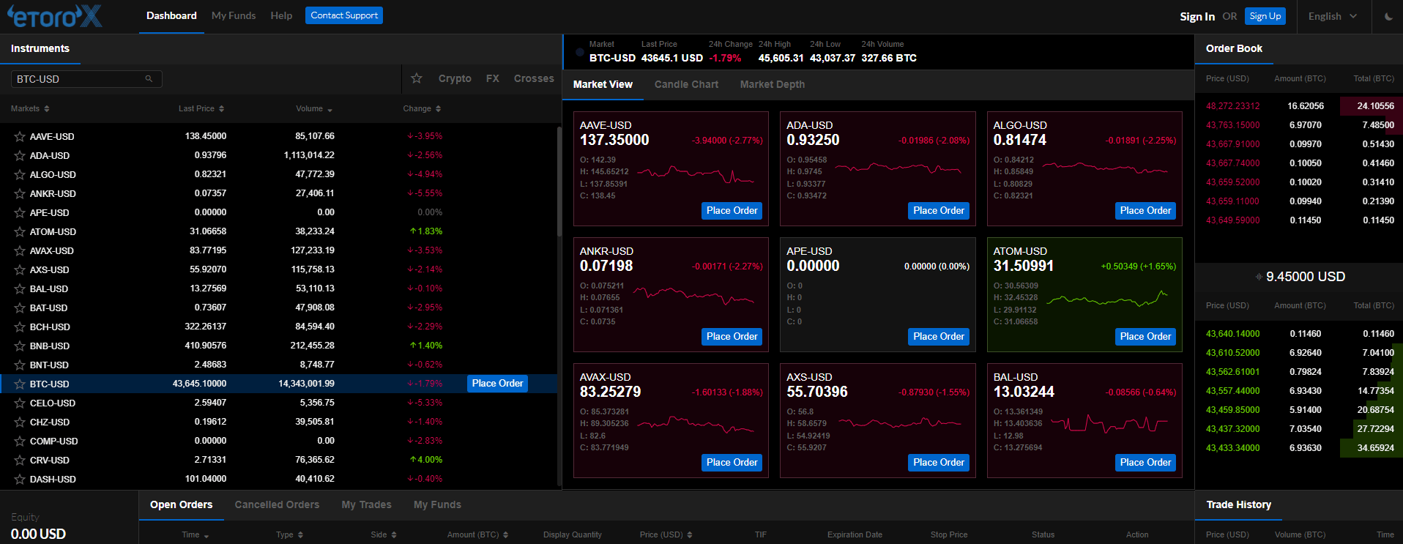Filter instruments by Crosses
Viewport: 1403px width, 544px height.
(x=534, y=78)
